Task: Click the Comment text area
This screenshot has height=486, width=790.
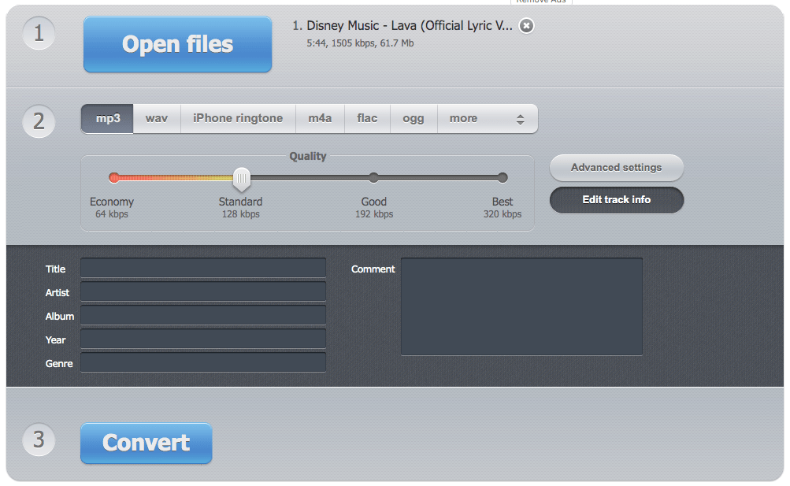Action: (x=521, y=306)
